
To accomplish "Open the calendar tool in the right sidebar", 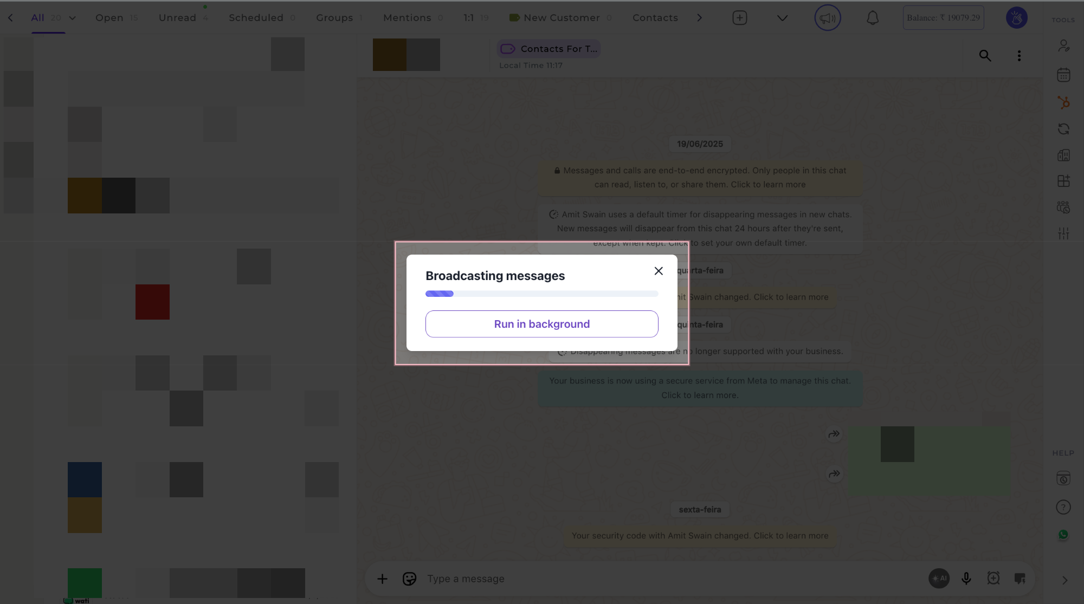I will click(x=1063, y=75).
